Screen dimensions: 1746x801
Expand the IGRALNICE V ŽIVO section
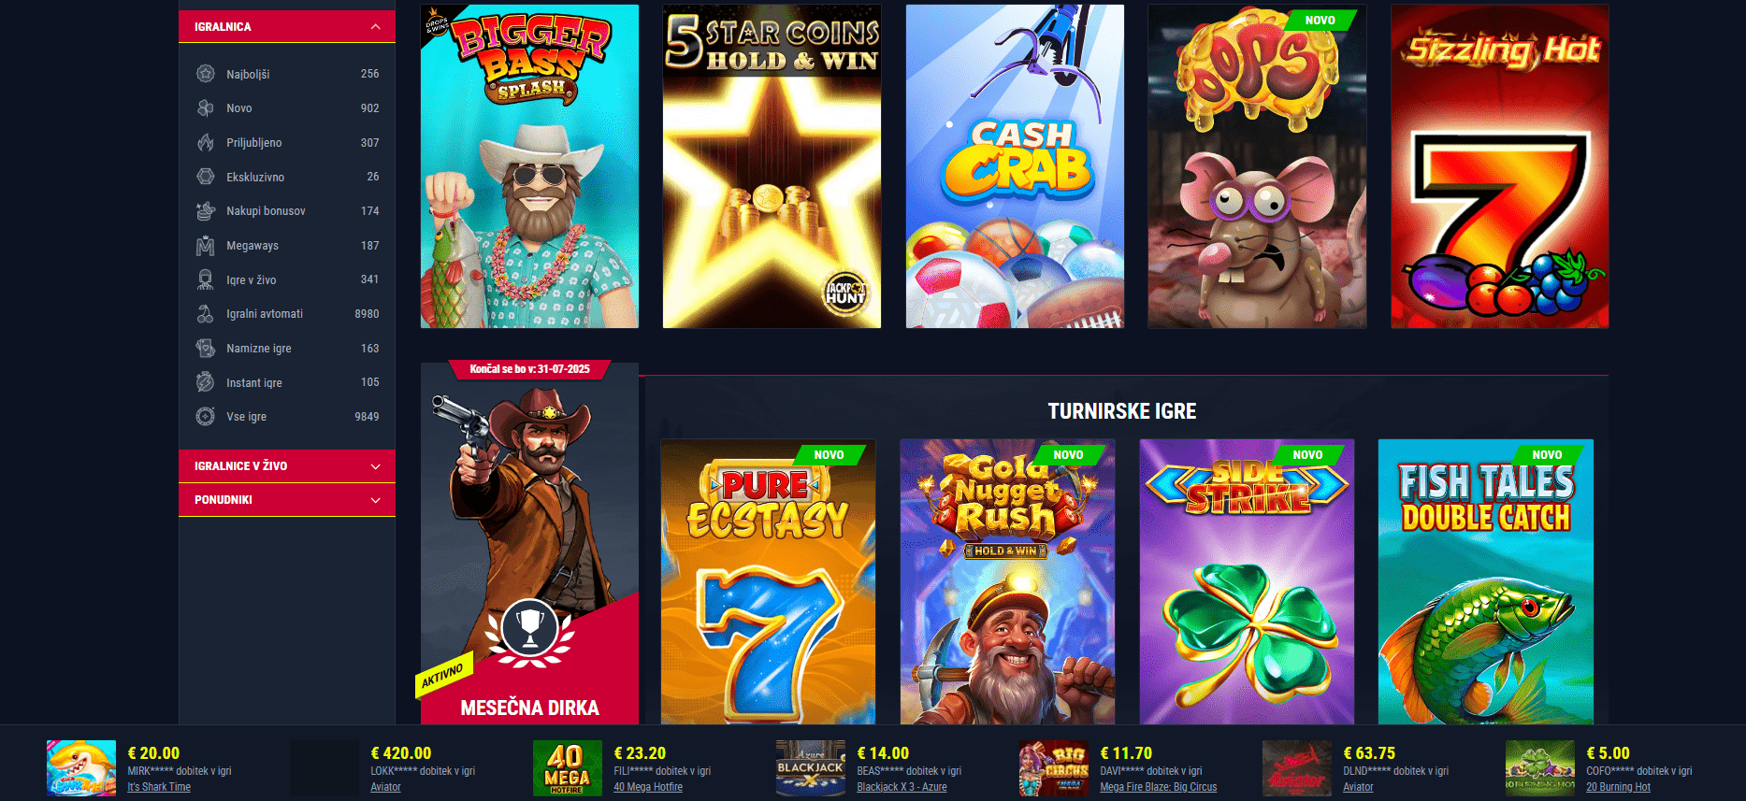tap(287, 465)
